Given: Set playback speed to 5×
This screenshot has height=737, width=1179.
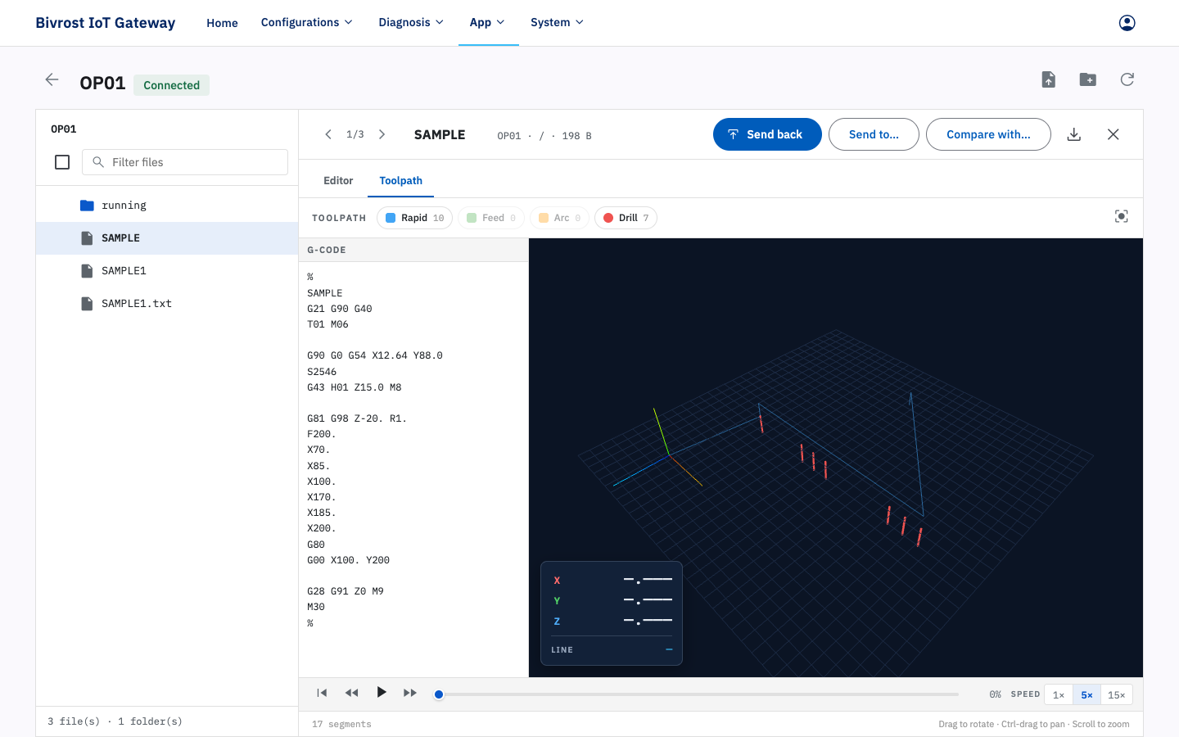Looking at the screenshot, I should tap(1086, 694).
